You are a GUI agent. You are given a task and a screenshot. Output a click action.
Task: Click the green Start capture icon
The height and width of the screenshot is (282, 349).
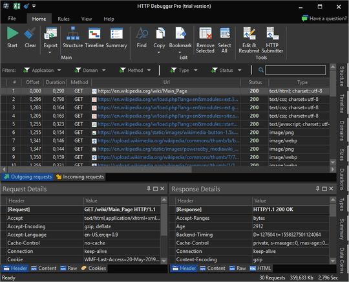(x=12, y=34)
